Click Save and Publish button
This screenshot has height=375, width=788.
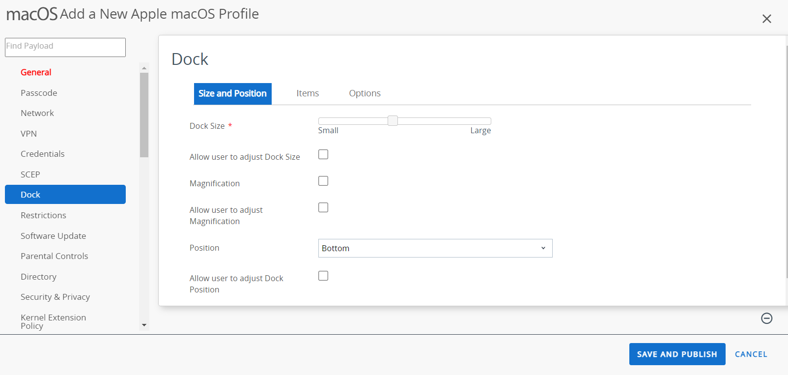tap(677, 354)
